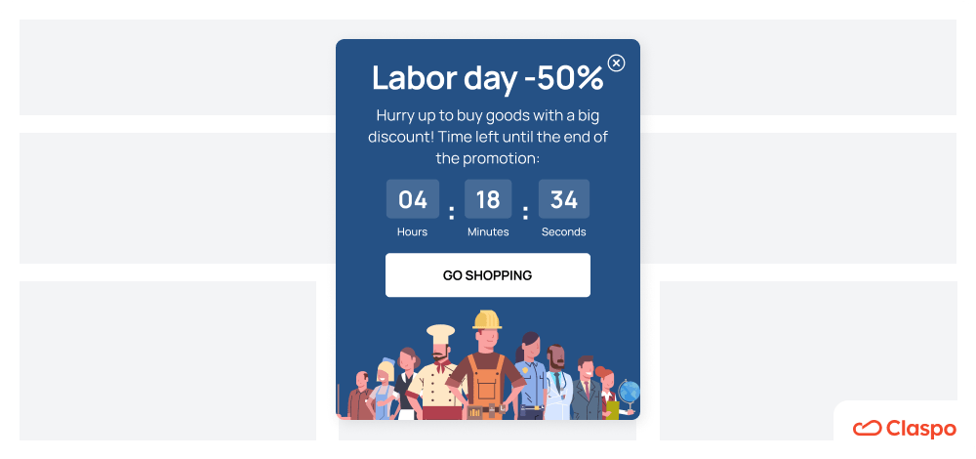Click the construction worker's yellow hard hat

click(x=487, y=319)
